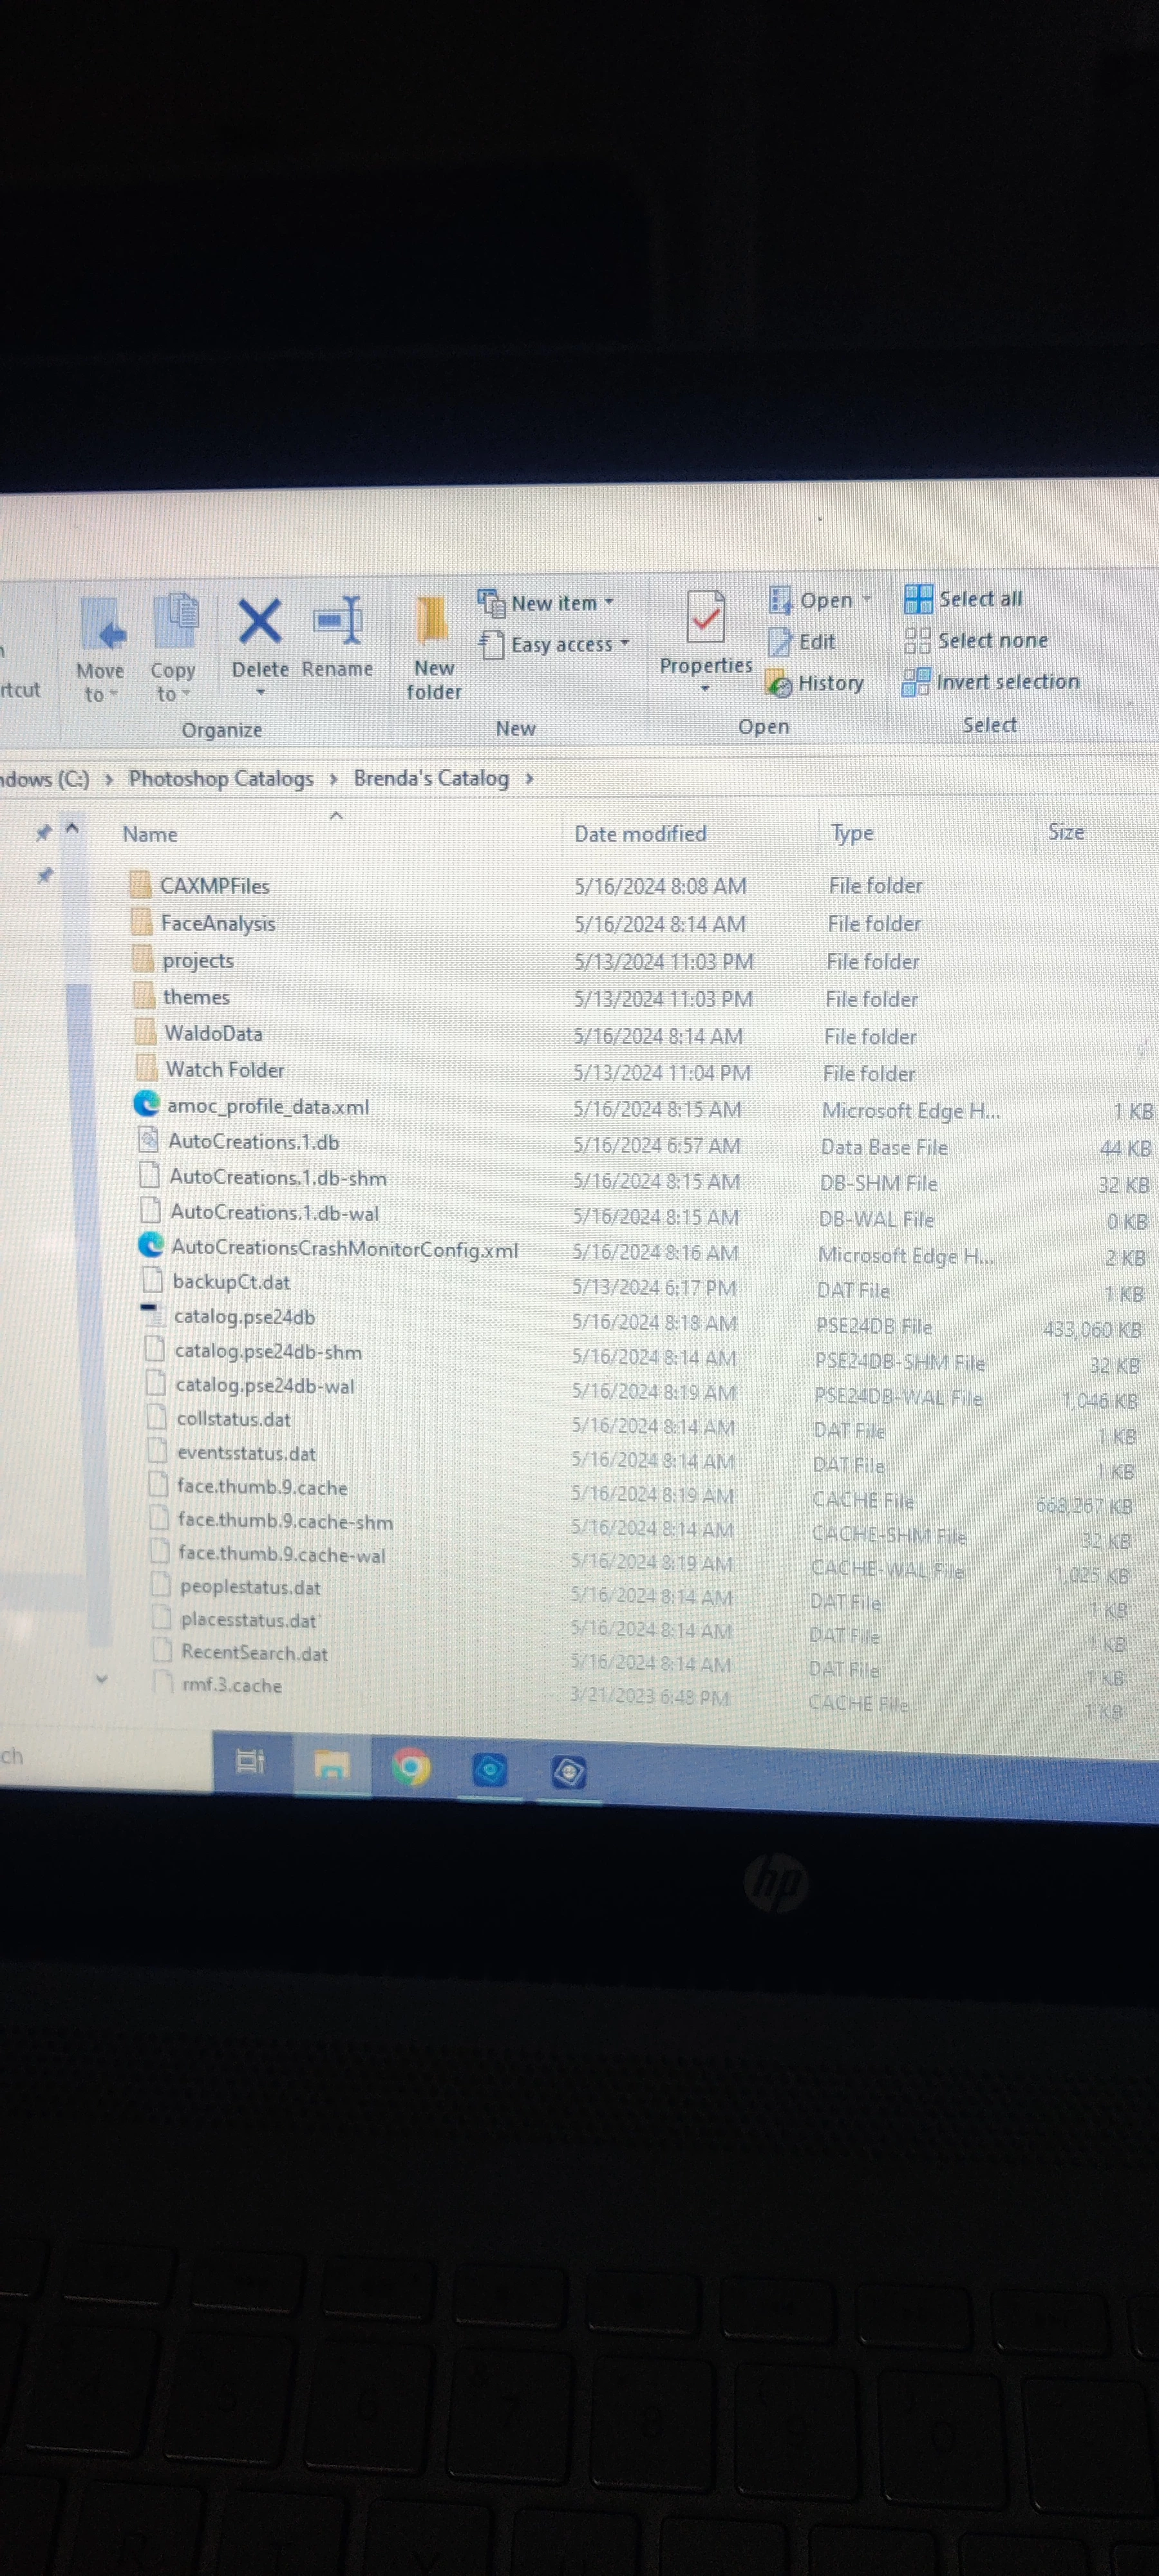This screenshot has width=1159, height=2576.
Task: Select face.thumb.9.cache file
Action: pos(263,1487)
